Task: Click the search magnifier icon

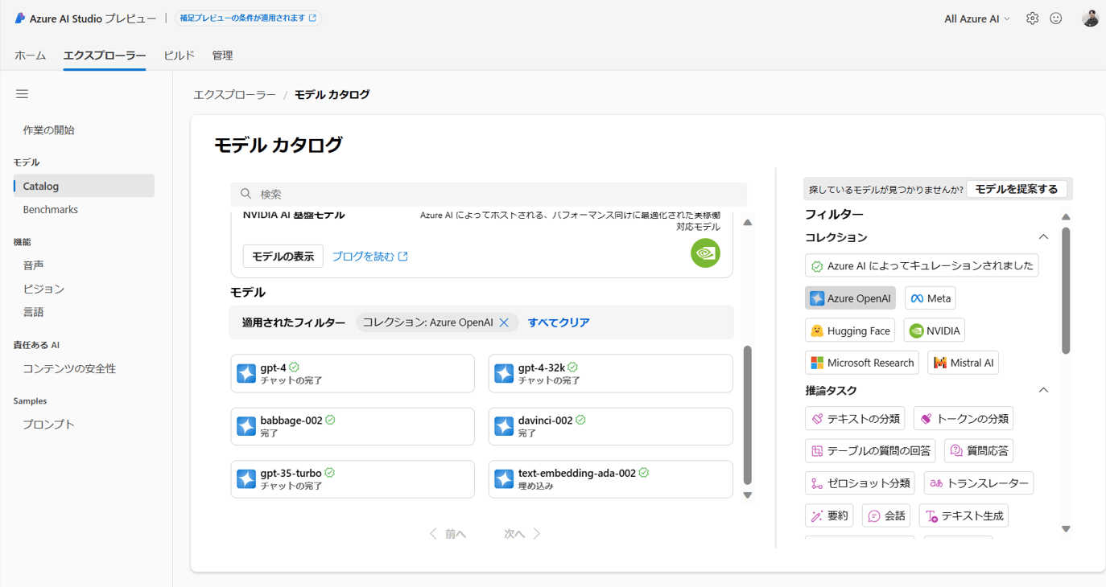Action: 246,194
